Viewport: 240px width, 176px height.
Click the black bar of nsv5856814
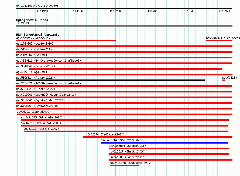click(x=110, y=80)
